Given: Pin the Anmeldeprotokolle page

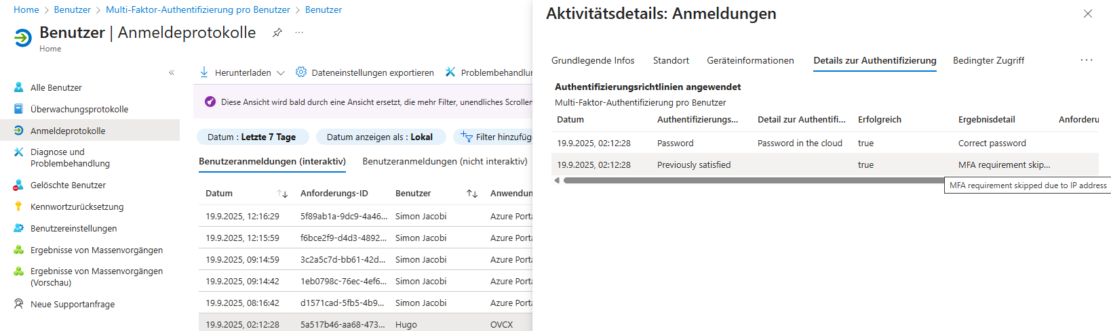Looking at the screenshot, I should coord(277,32).
